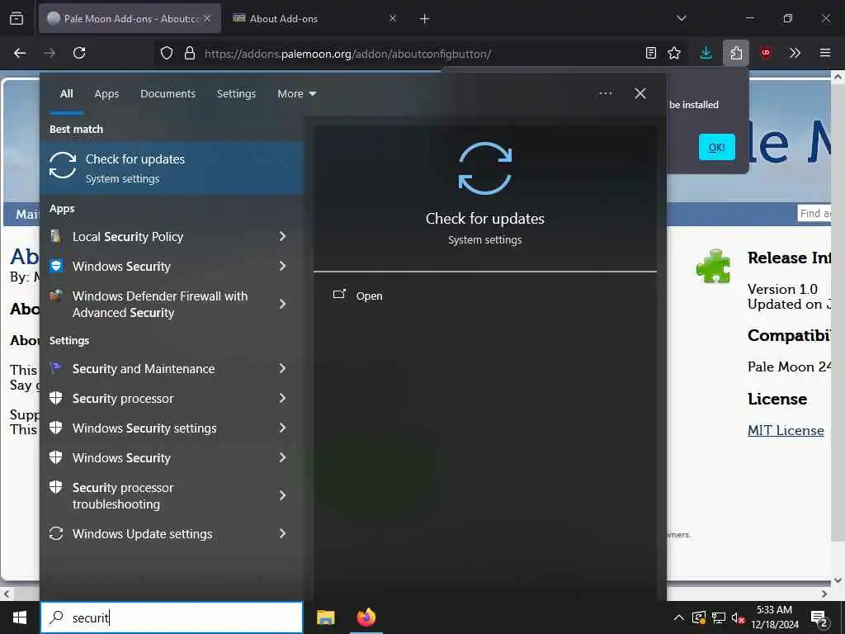Open the notification center icon

click(819, 618)
